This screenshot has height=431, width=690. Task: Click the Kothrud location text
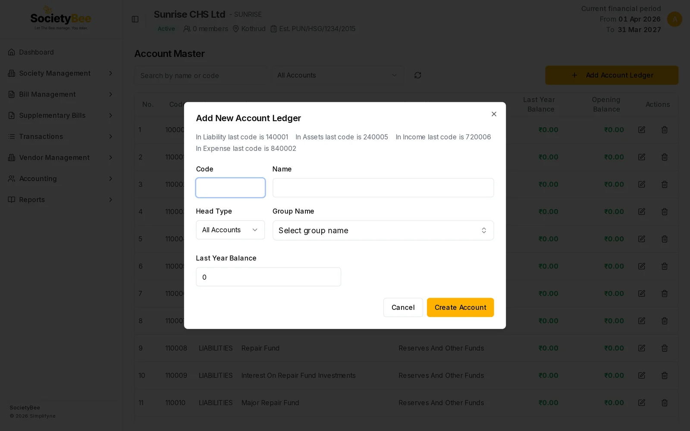tap(253, 29)
